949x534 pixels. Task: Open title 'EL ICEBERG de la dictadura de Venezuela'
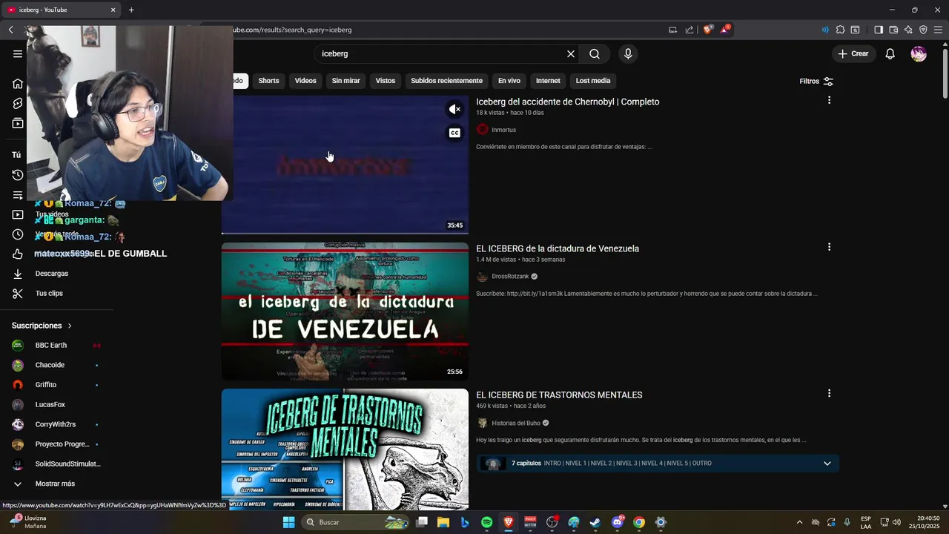pos(558,248)
